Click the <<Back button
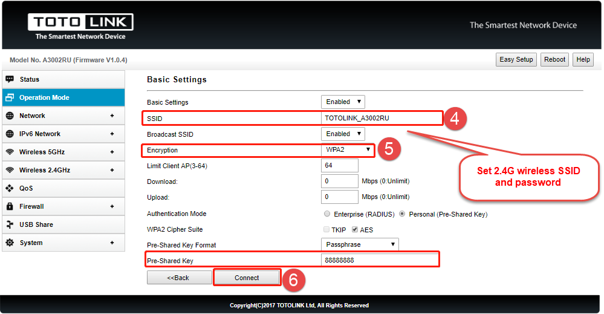The height and width of the screenshot is (314, 604). click(179, 278)
